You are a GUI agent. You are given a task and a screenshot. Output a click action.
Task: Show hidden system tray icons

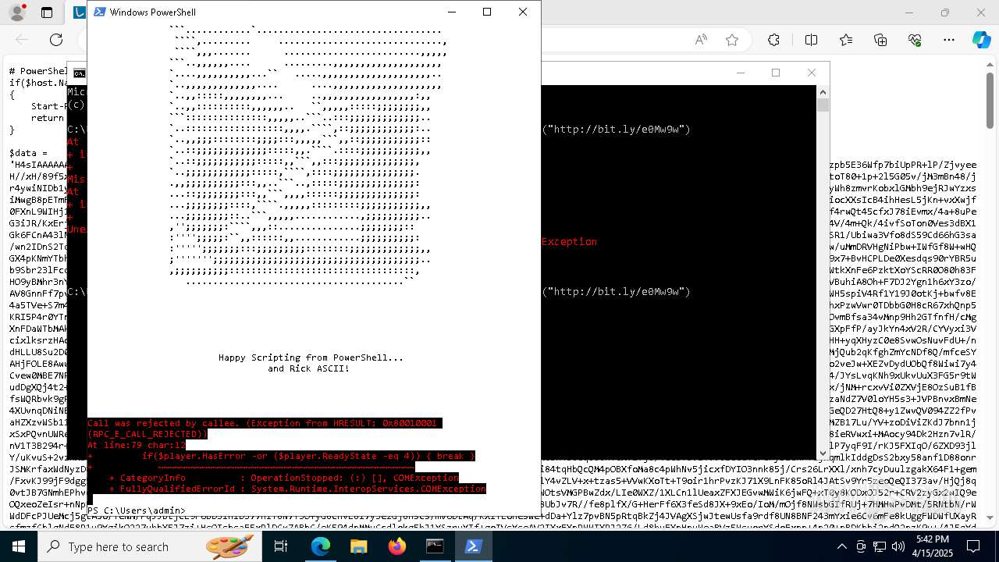(x=841, y=546)
